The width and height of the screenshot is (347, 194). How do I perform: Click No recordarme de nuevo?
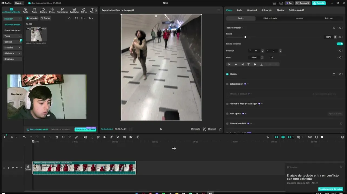(x=331, y=189)
